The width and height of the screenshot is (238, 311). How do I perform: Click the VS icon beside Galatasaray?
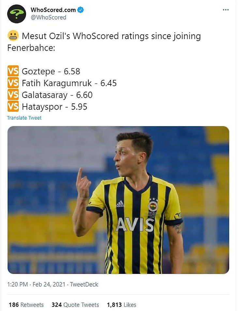(x=13, y=95)
